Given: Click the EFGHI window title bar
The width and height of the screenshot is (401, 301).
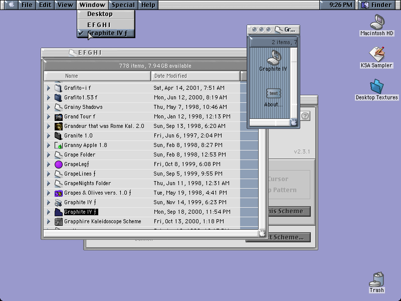Looking at the screenshot, I should [x=144, y=53].
